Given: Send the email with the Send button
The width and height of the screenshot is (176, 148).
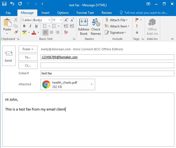Looking at the screenshot, I should (9, 56).
